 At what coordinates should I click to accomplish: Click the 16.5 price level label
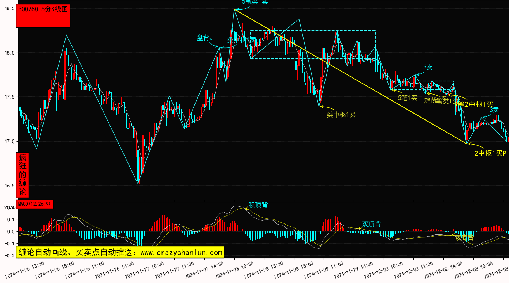tap(8, 186)
